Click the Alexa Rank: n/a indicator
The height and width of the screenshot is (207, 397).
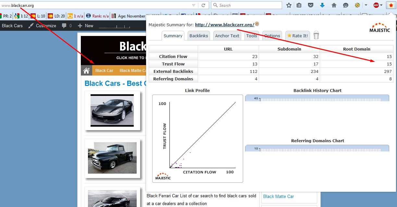pos(97,16)
